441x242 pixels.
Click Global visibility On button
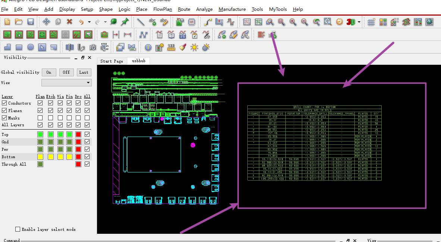49,72
